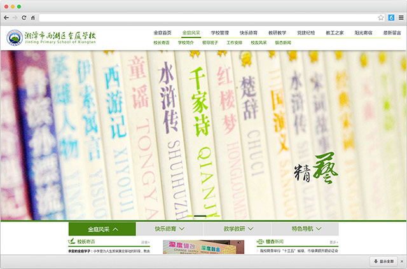
Task: Collapse the 金庭风采 green tab
Action: (102, 229)
